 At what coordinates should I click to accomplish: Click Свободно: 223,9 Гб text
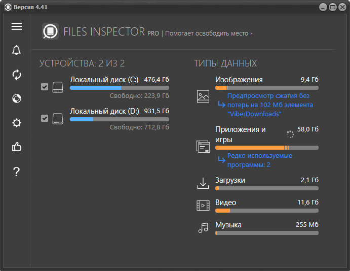[x=139, y=96]
